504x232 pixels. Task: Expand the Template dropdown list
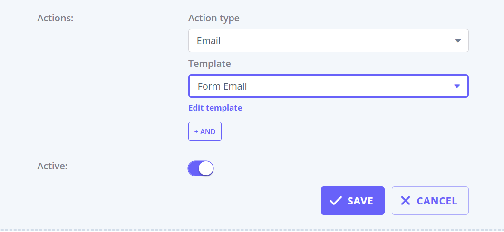tap(328, 86)
